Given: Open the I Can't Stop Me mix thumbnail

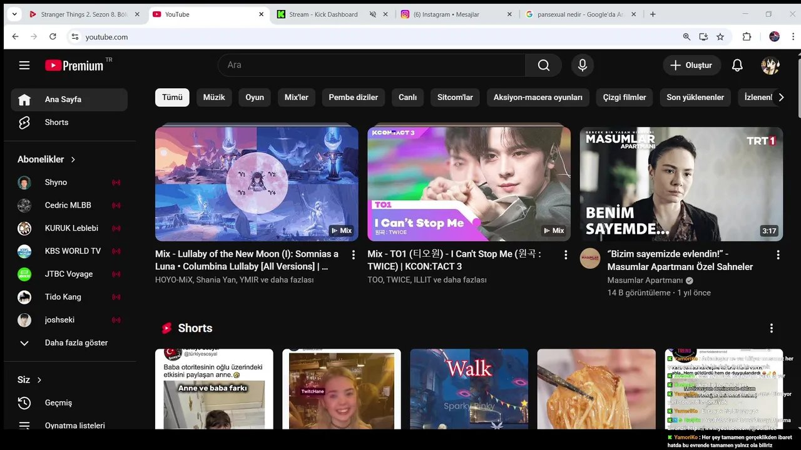Looking at the screenshot, I should coord(469,184).
